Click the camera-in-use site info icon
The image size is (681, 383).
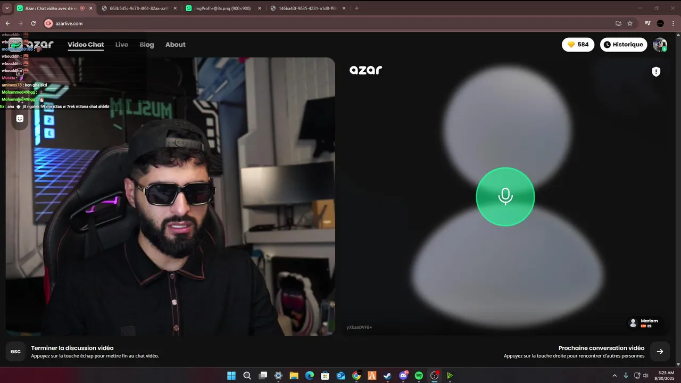[x=49, y=23]
